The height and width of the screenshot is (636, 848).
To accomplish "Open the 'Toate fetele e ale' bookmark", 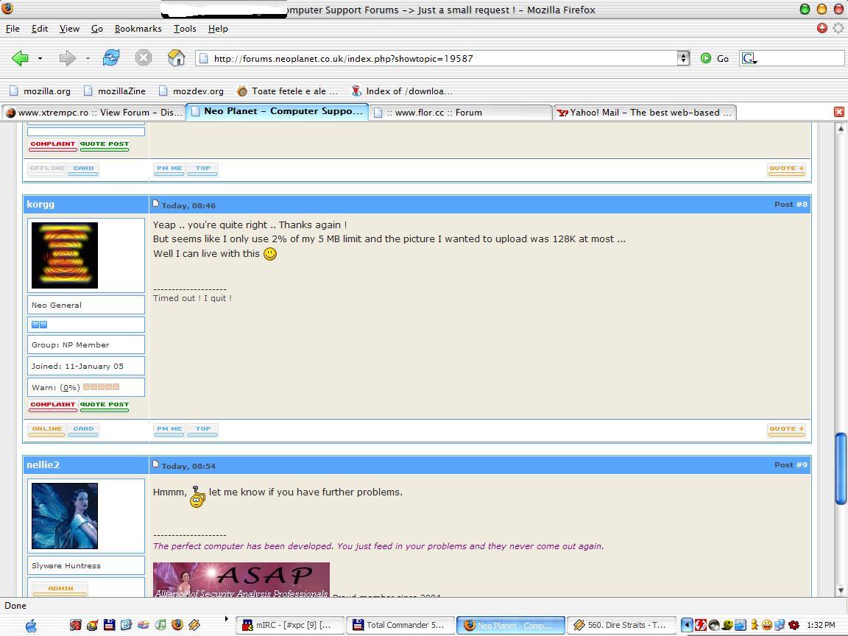I will [x=287, y=91].
